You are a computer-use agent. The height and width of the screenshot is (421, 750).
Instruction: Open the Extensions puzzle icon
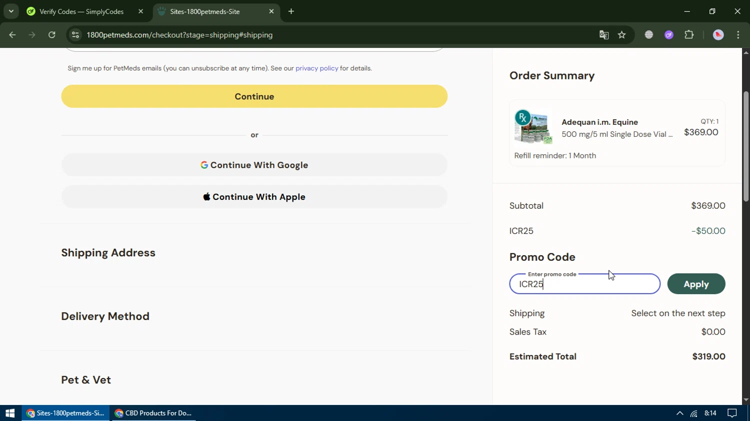[x=689, y=35]
